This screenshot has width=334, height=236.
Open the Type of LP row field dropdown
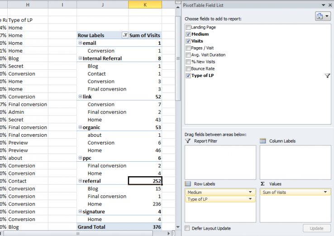[x=250, y=199]
